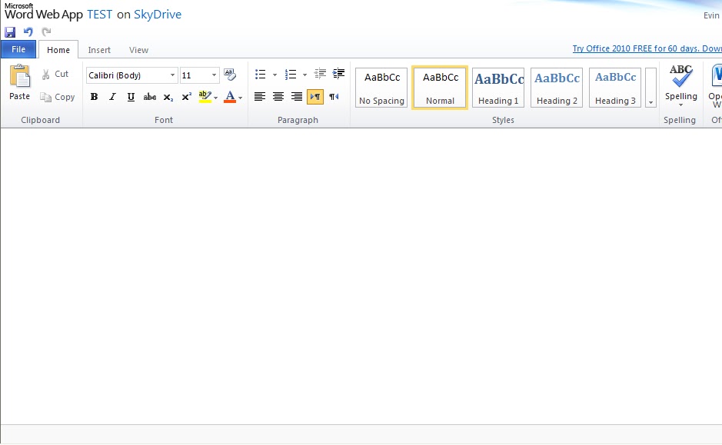This screenshot has width=722, height=445.
Task: Insert a bulleted list
Action: coord(261,75)
